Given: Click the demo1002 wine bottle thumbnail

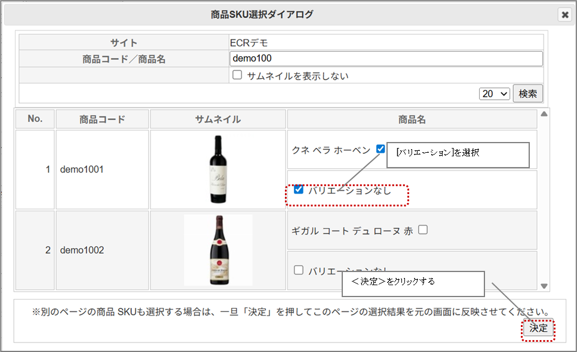Looking at the screenshot, I should click(218, 249).
